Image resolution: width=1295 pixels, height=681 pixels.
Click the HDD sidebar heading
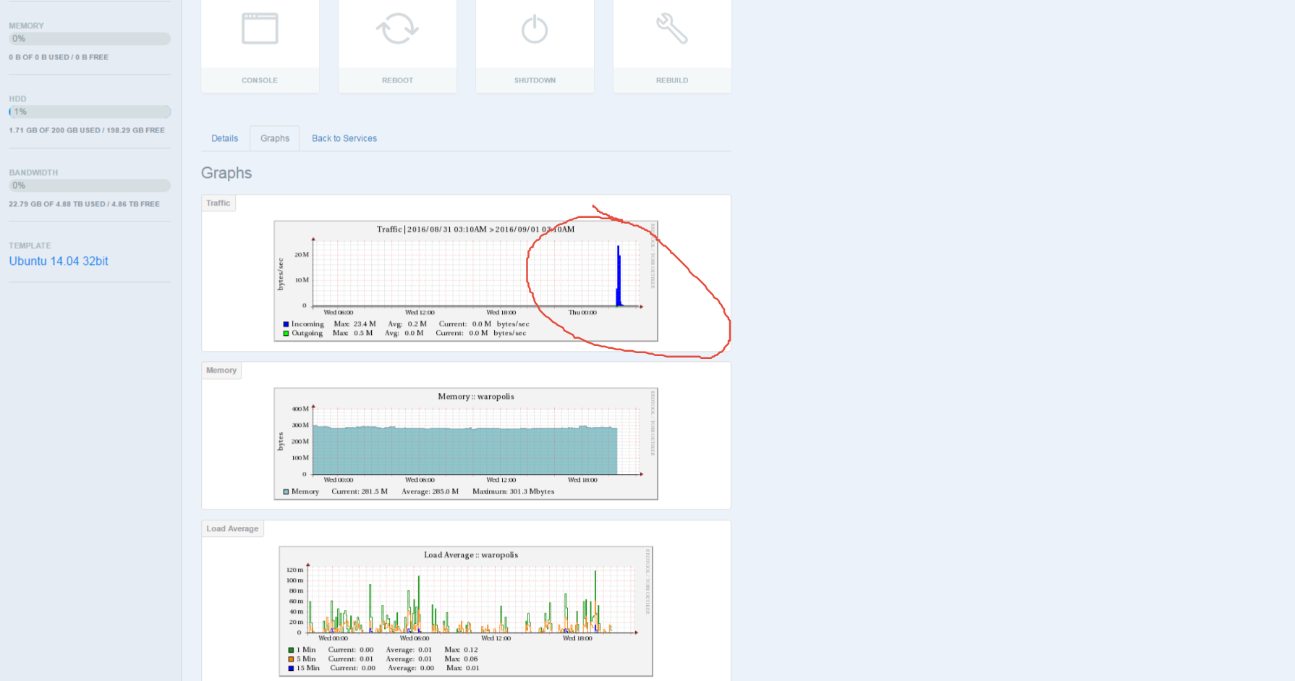[x=17, y=99]
